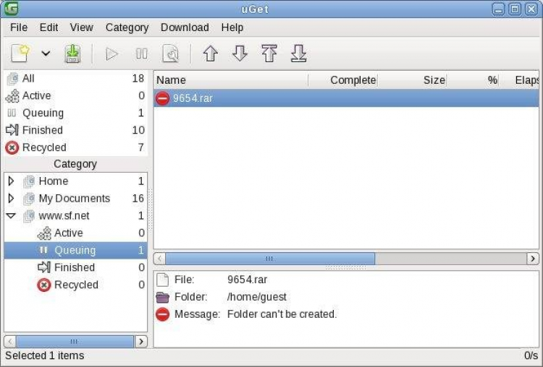Click the 9654.rar file name in details

248,280
